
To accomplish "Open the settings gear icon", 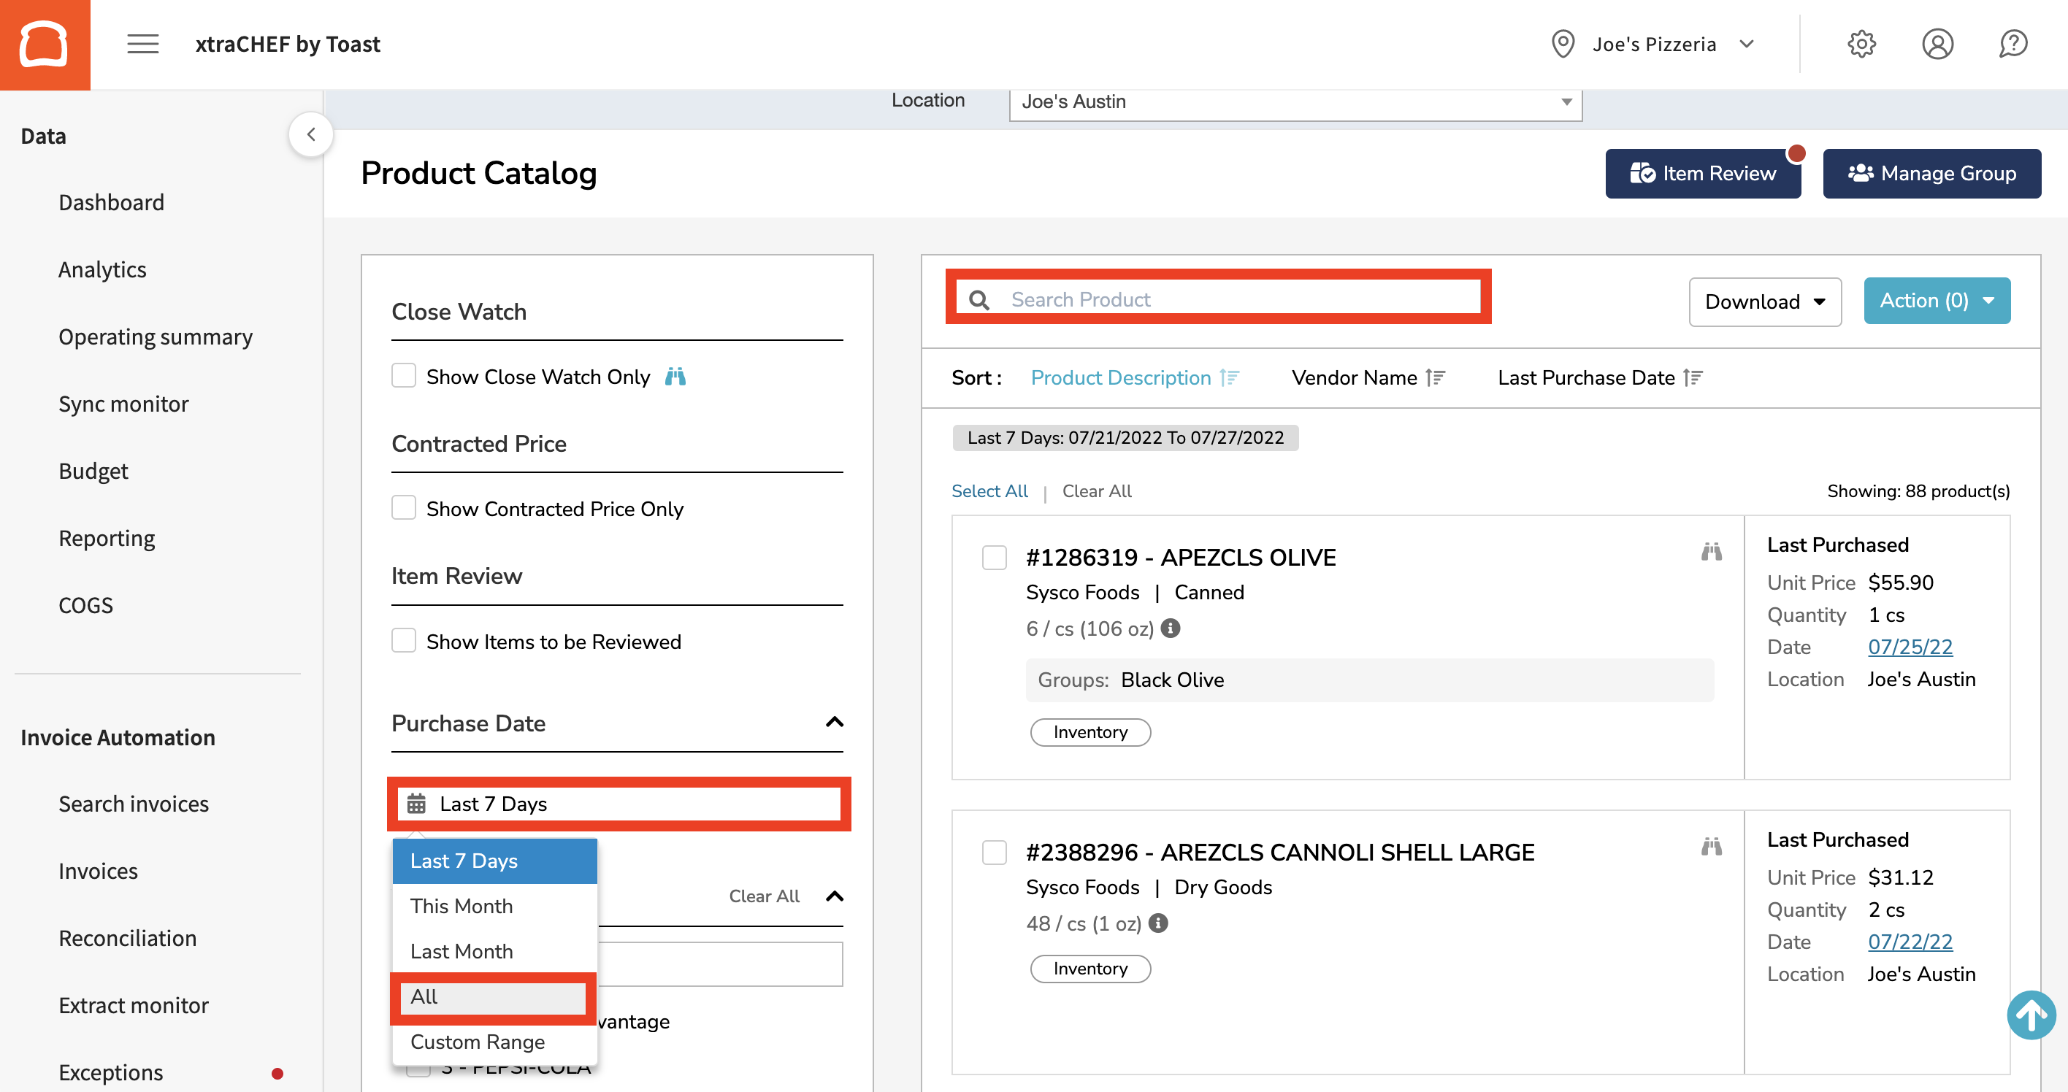I will click(1861, 44).
